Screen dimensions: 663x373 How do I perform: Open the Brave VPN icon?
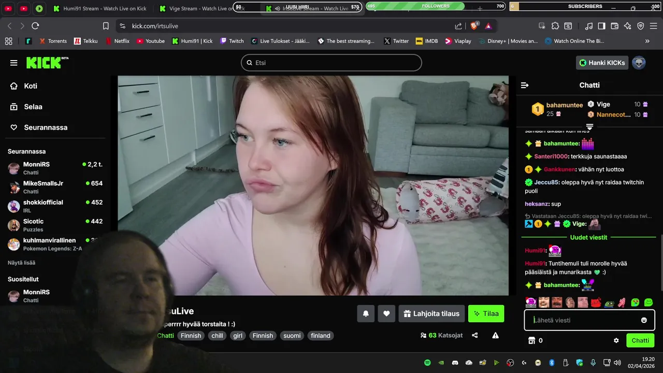[641, 26]
